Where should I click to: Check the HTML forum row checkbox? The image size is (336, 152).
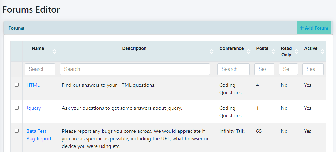(17, 85)
